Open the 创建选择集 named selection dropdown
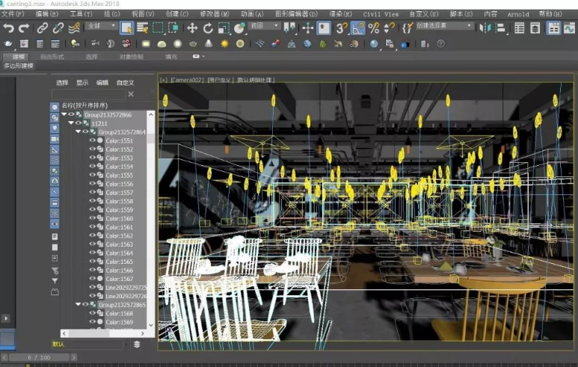The height and width of the screenshot is (367, 578). pos(444,26)
